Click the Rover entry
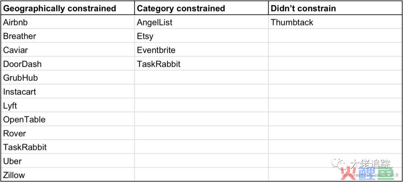Viewport: 403px width, 182px height. coord(68,133)
